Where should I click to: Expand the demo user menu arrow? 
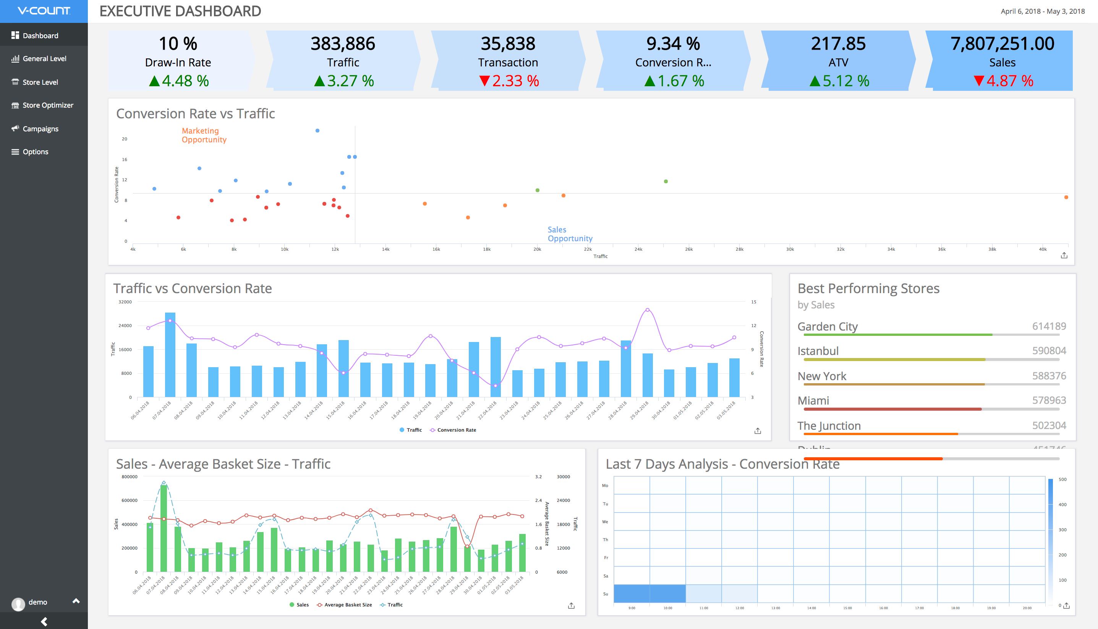click(76, 601)
